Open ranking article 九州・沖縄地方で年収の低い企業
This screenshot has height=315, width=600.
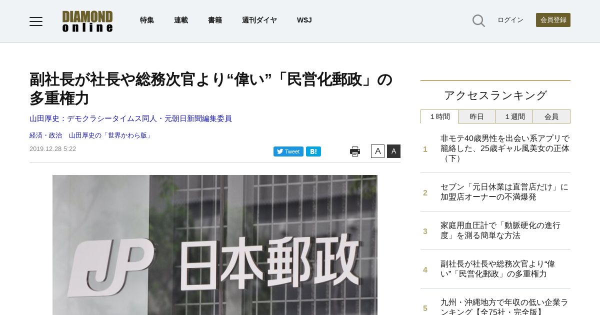[504, 306]
